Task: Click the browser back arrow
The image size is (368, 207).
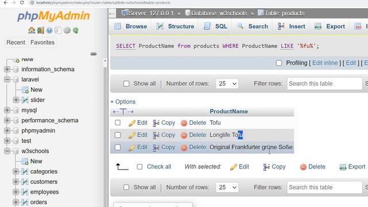Action: pos(5,2)
